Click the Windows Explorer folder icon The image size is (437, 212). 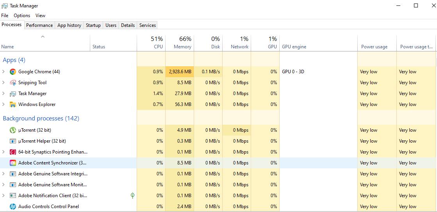[13, 104]
